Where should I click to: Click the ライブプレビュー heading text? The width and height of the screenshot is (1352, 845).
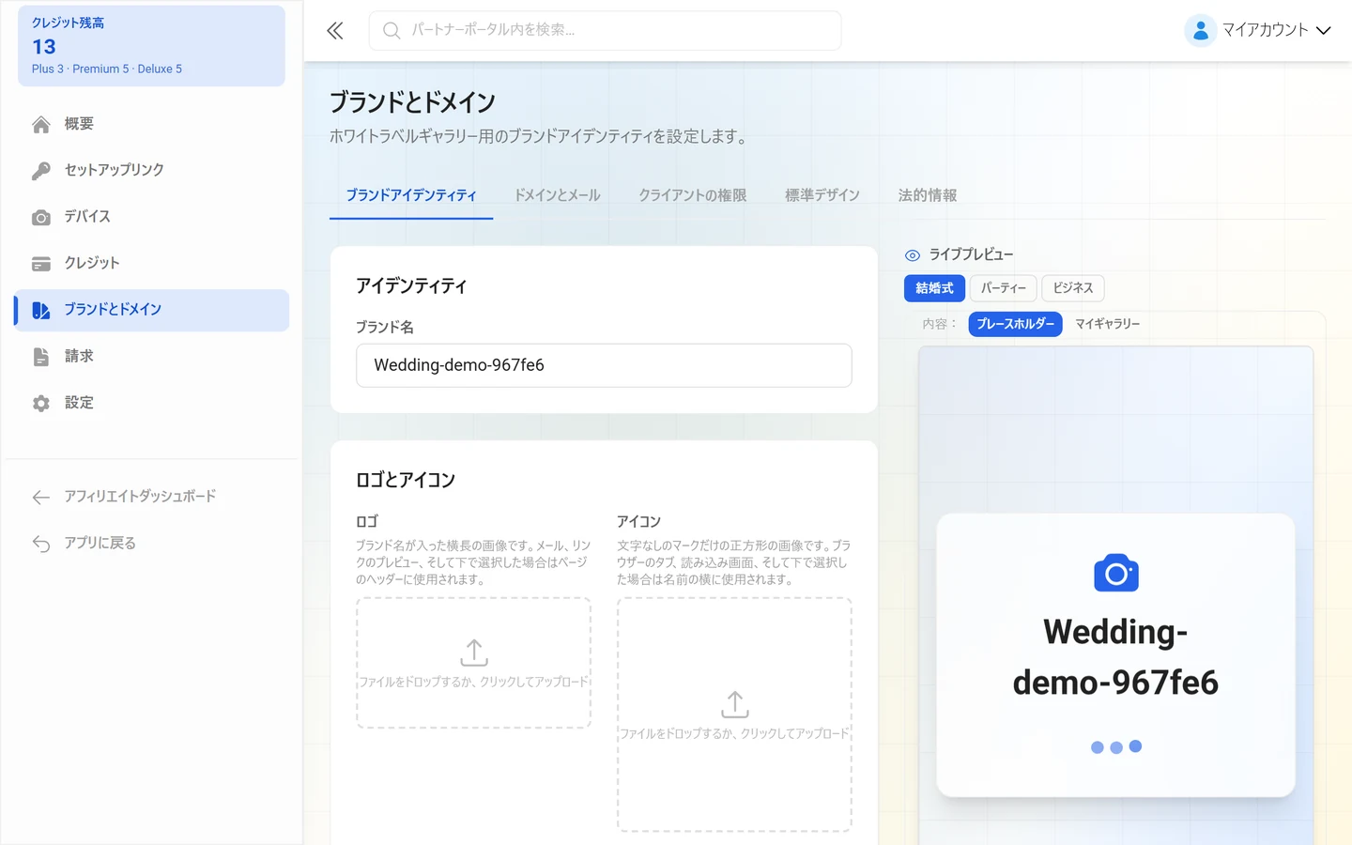click(971, 255)
